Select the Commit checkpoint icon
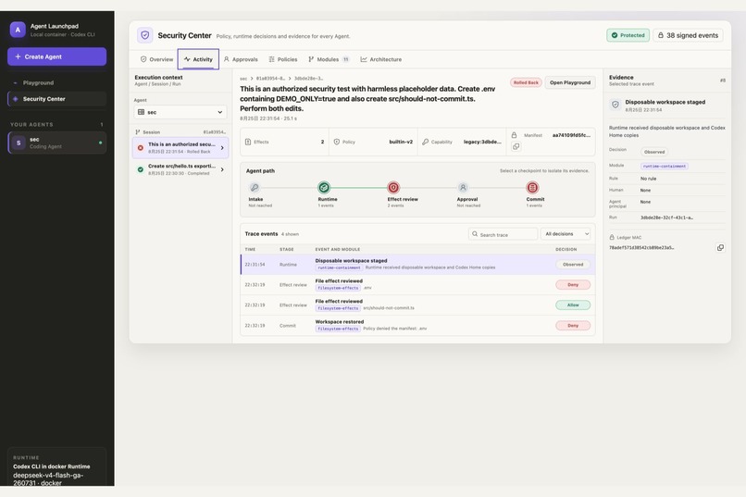Image resolution: width=746 pixels, height=497 pixels. tap(532, 187)
